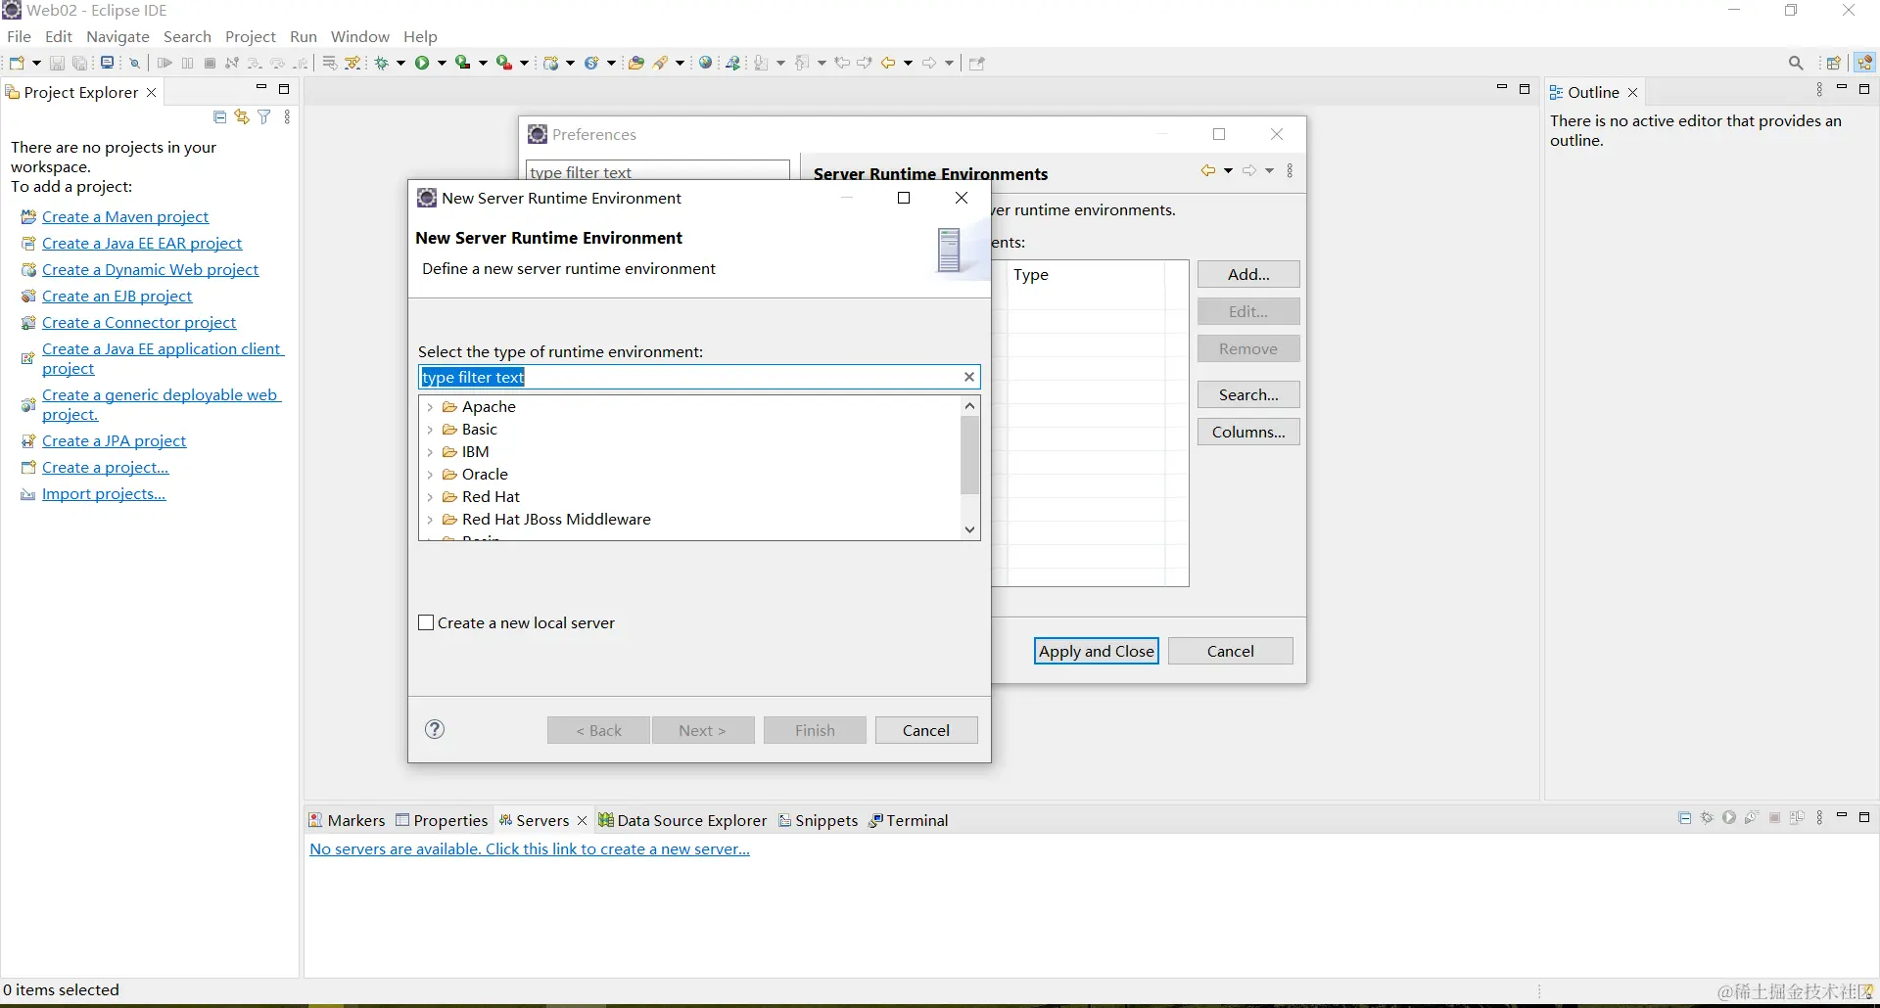Click Apply and Close in Preferences
The image size is (1880, 1008).
pyautogui.click(x=1097, y=651)
